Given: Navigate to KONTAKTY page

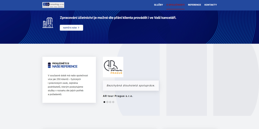Looking at the screenshot, I should click(x=210, y=5).
